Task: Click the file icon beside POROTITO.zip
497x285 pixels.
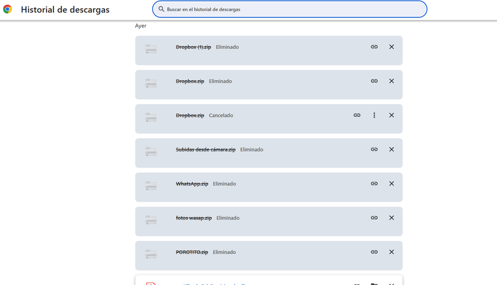Action: click(151, 253)
